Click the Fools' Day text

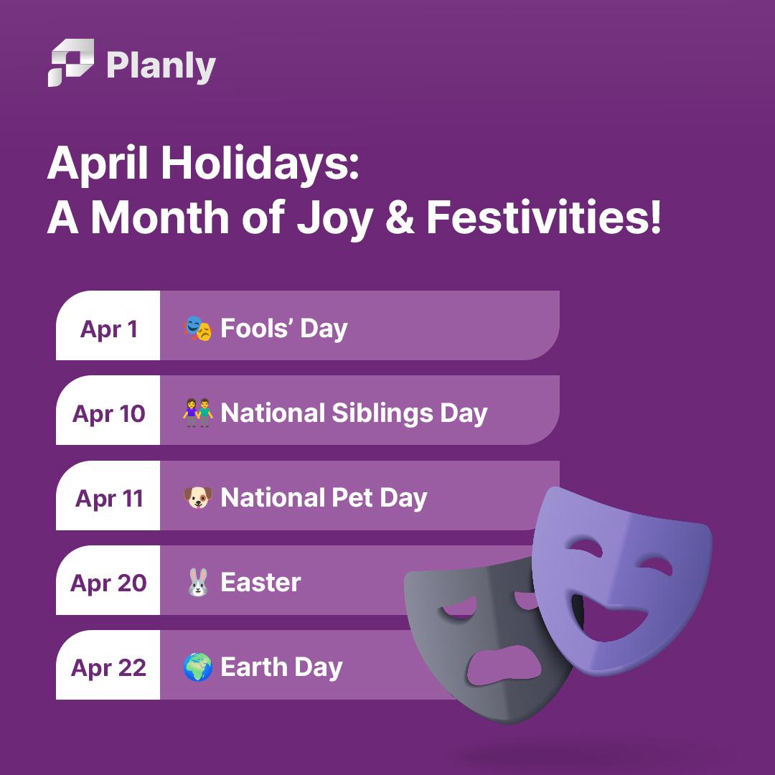(284, 329)
